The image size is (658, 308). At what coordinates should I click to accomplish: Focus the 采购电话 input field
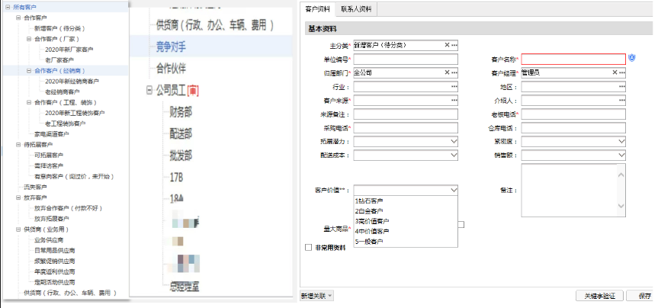[406, 128]
